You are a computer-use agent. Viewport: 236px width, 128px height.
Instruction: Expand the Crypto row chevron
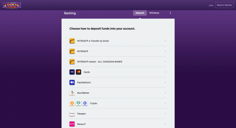[x=165, y=103]
